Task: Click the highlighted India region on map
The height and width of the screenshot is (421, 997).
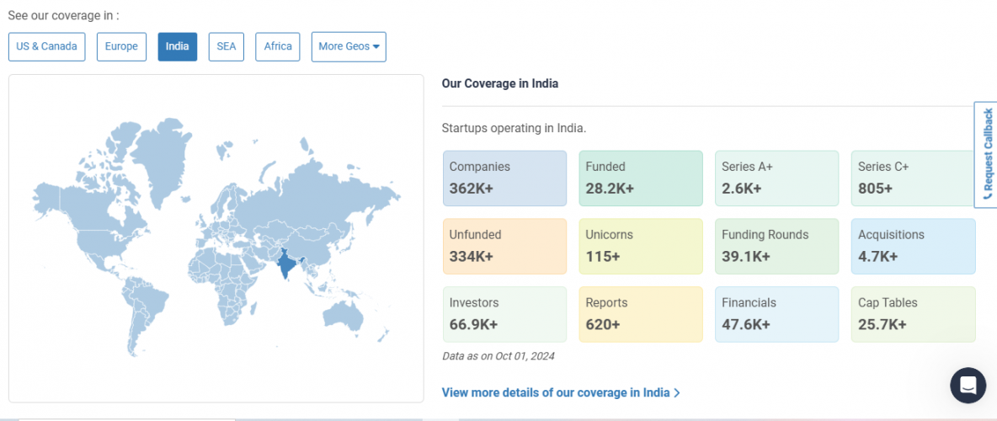Action: coord(287,265)
